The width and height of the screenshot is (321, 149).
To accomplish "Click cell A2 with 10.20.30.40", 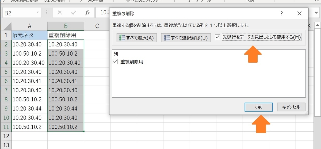I will (x=30, y=44).
